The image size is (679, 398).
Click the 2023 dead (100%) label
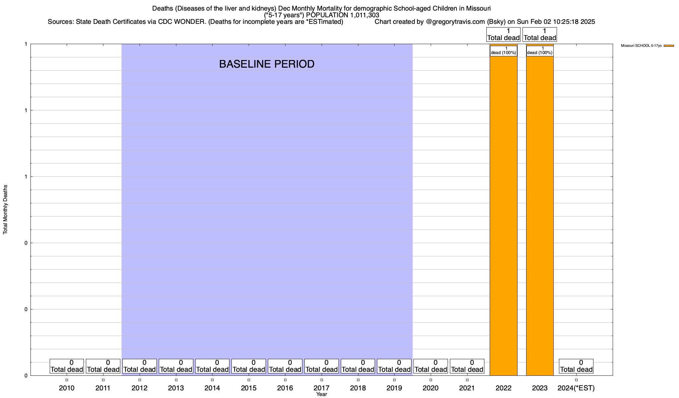click(540, 51)
